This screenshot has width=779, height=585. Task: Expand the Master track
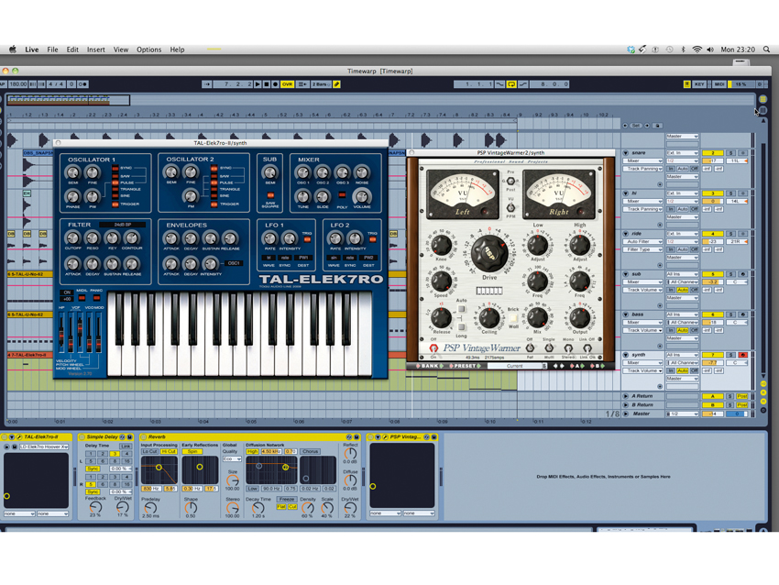point(625,414)
